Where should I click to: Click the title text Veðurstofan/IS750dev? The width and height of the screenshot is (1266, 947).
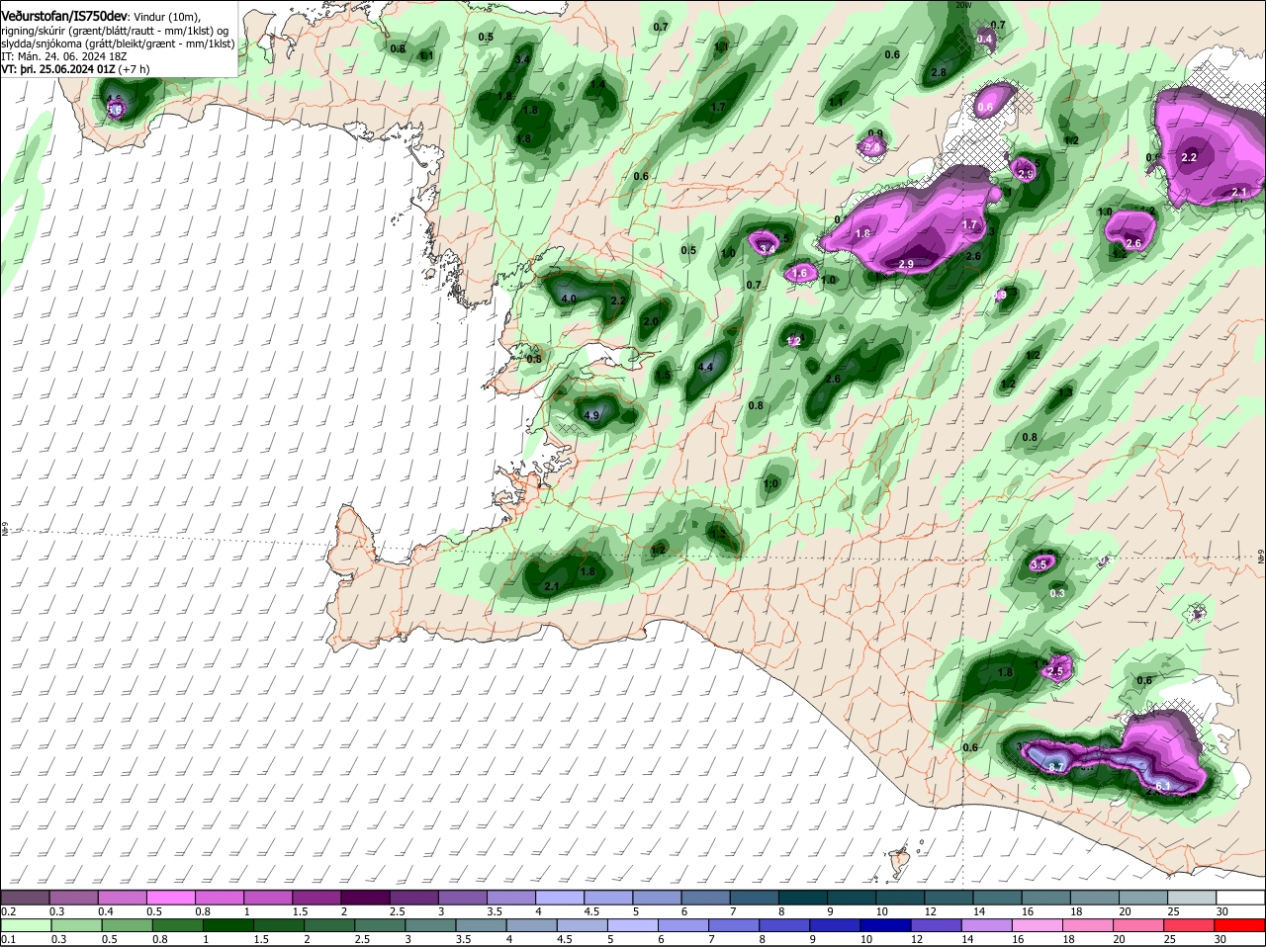[x=64, y=15]
